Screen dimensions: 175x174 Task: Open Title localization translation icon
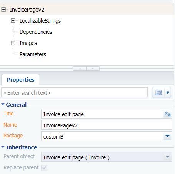coord(168,114)
